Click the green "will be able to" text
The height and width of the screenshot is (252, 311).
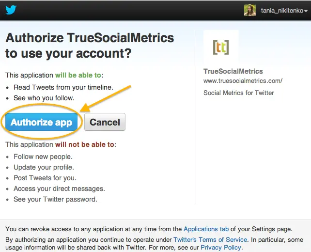tap(78, 75)
